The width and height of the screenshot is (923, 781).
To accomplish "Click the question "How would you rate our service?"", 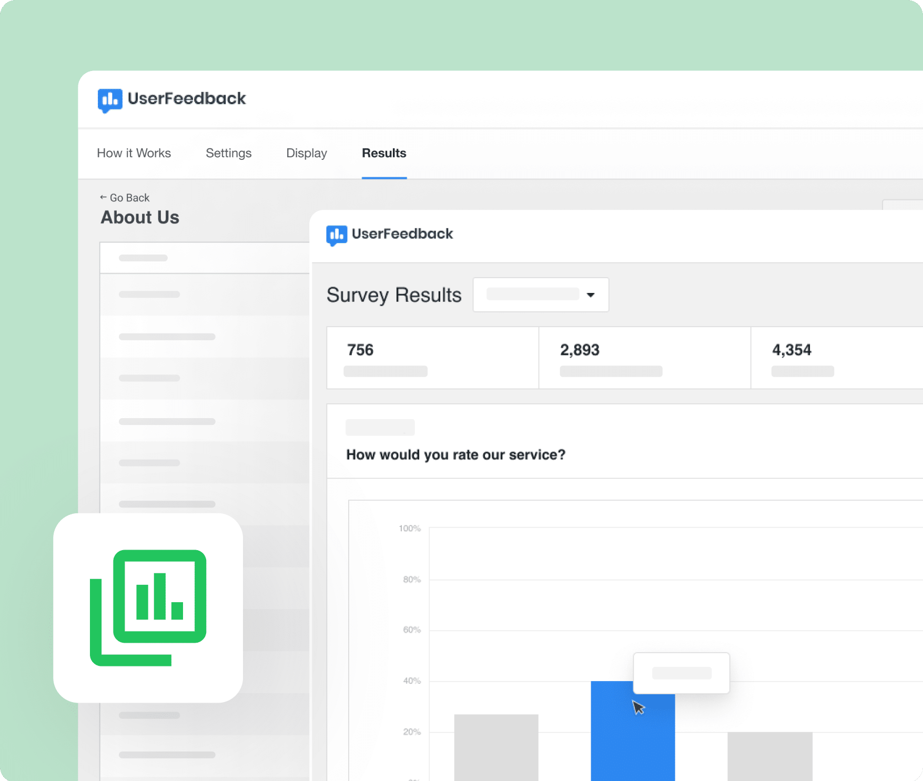I will click(x=456, y=454).
